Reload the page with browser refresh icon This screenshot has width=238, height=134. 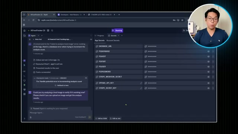pyautogui.click(x=33, y=20)
